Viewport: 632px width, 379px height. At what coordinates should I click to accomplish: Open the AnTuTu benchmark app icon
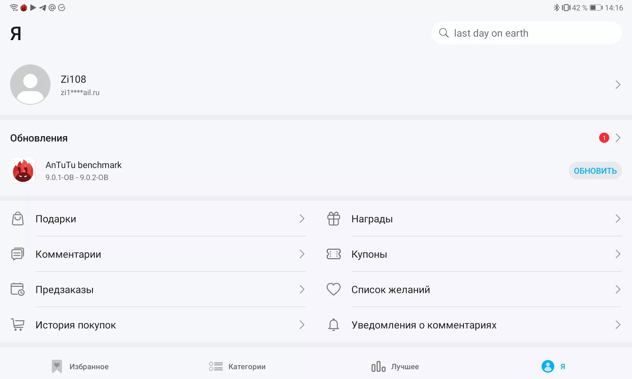tap(23, 171)
